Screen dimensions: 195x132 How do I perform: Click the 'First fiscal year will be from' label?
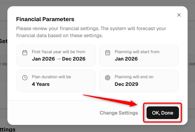pyautogui.click(x=58, y=52)
